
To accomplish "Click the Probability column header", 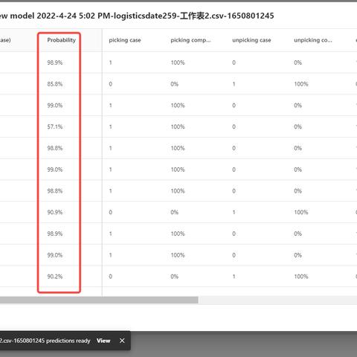I will coord(61,40).
